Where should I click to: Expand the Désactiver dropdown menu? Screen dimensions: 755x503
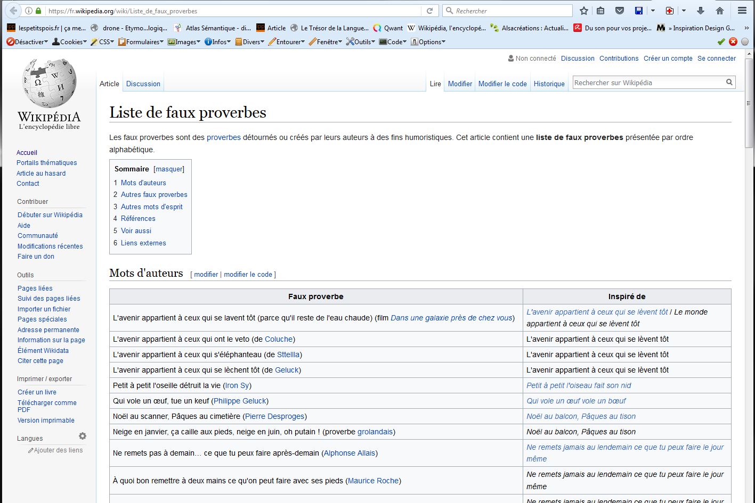click(27, 42)
